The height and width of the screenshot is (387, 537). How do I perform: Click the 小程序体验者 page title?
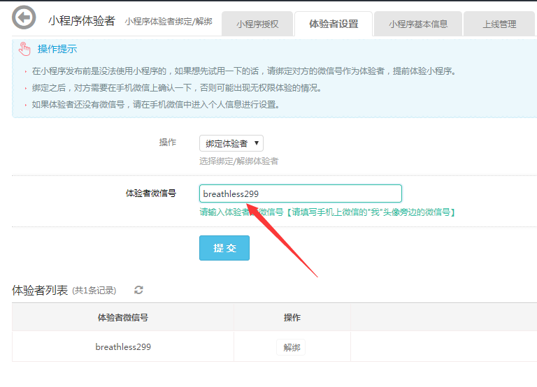82,21
